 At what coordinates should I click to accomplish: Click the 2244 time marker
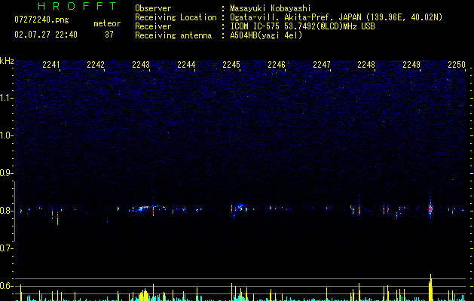(186, 64)
